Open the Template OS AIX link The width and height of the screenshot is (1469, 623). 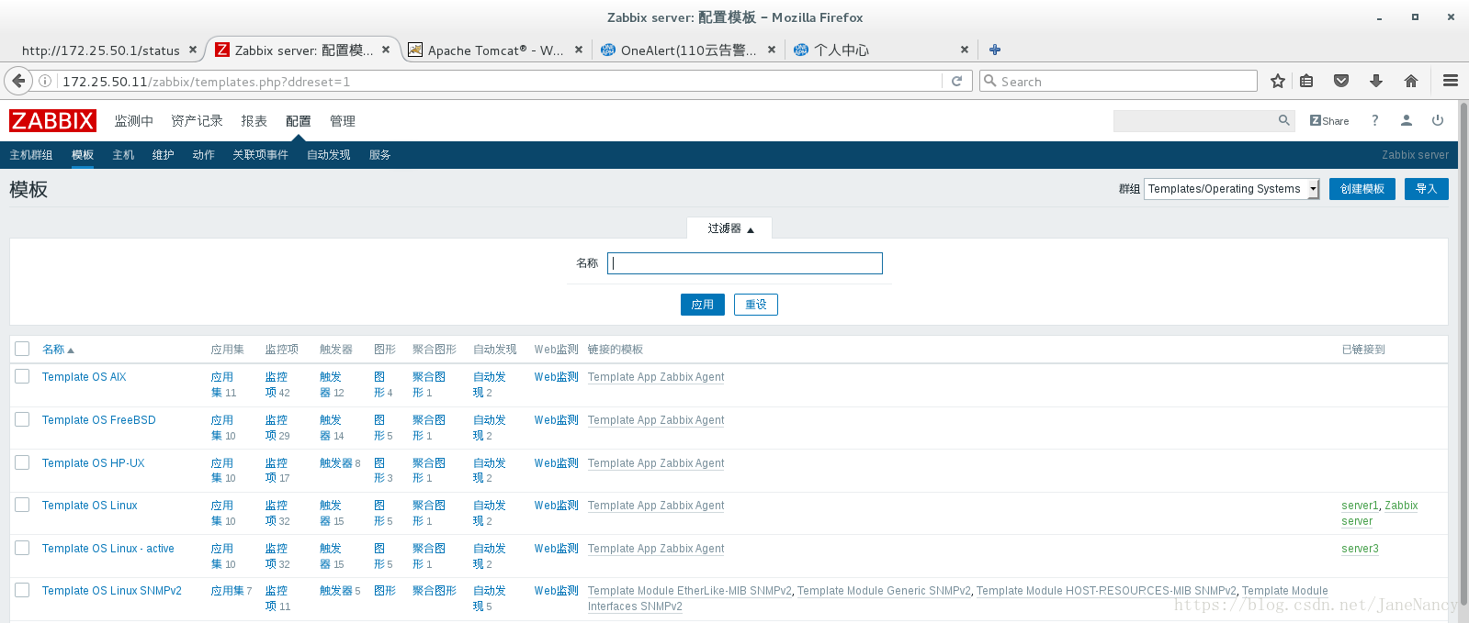click(x=84, y=377)
